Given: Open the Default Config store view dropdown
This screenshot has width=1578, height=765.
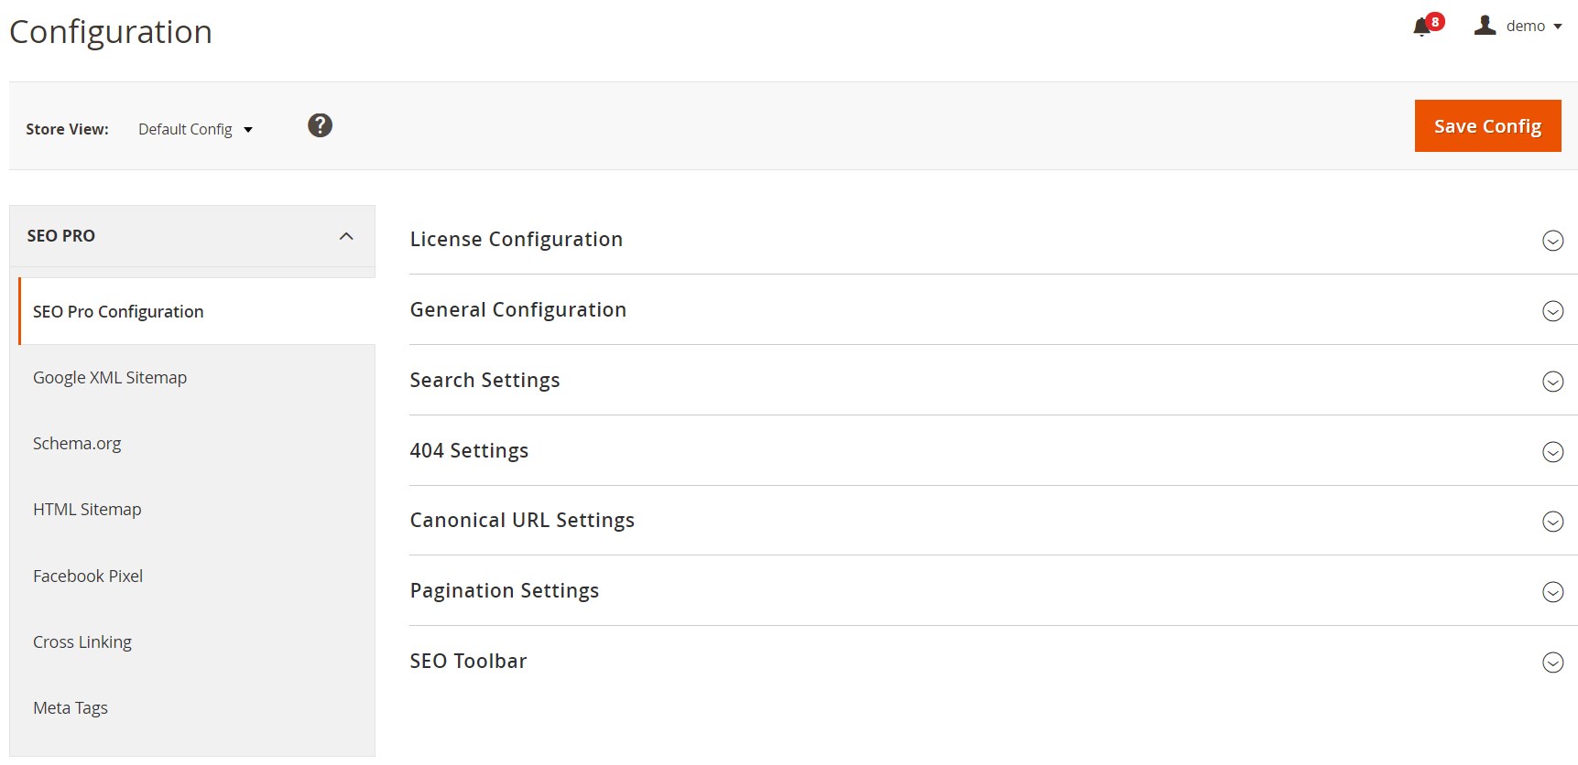Looking at the screenshot, I should [195, 129].
